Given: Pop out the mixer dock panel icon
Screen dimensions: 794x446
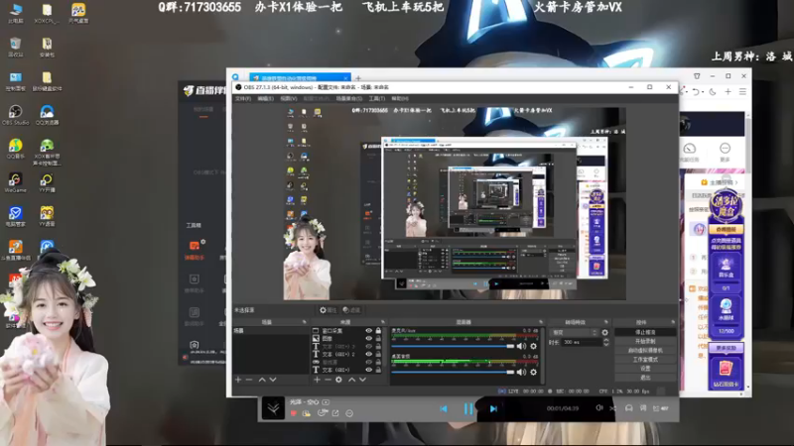Looking at the screenshot, I should pyautogui.click(x=541, y=322).
